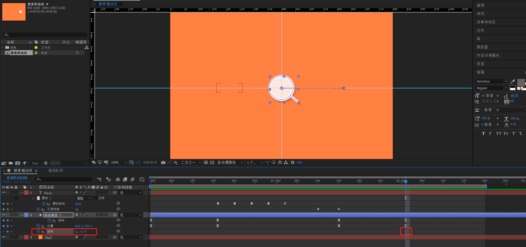This screenshot has height=247, width=526.
Task: Click the region of interest icon
Action: (206, 162)
